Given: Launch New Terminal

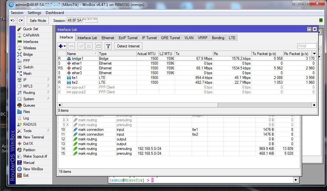Looking at the screenshot, I should 33,137.
